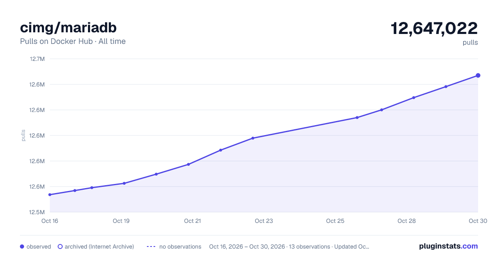Click the no observations dashed line icon
This screenshot has width=498, height=261.
[x=151, y=247]
